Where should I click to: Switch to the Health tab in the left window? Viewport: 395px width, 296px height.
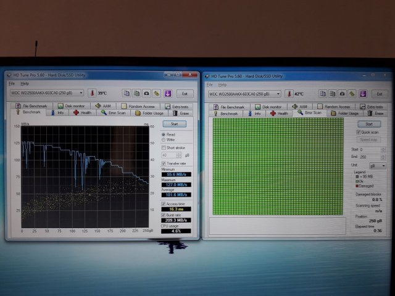tap(83, 113)
